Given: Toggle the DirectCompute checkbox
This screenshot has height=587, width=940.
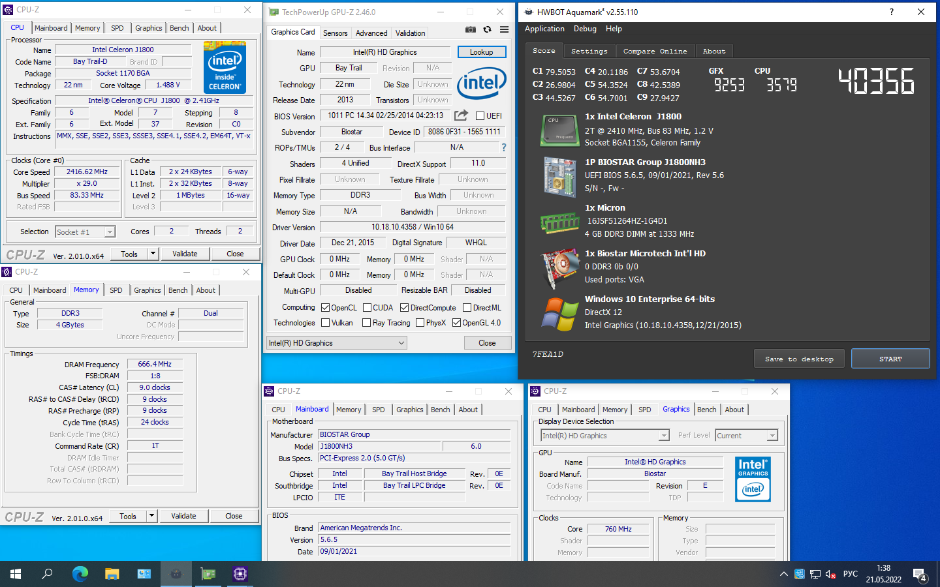Looking at the screenshot, I should (x=404, y=308).
